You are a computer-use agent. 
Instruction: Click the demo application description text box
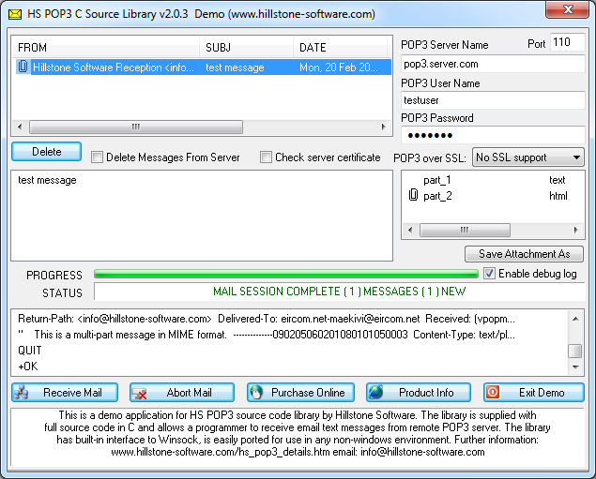pos(298,437)
